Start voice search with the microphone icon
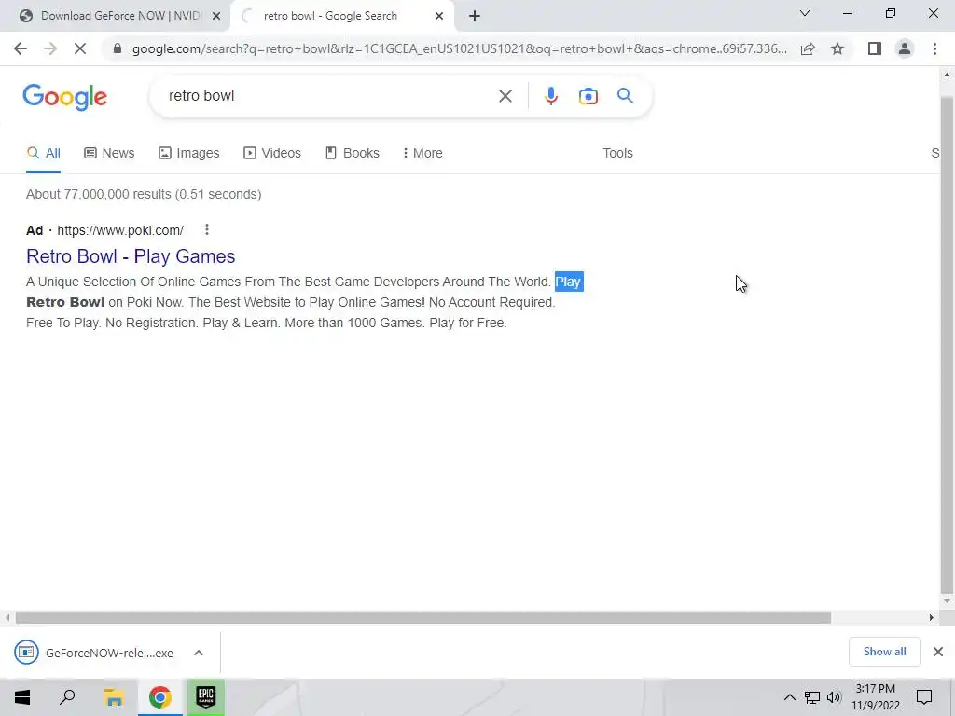955x716 pixels. (550, 96)
